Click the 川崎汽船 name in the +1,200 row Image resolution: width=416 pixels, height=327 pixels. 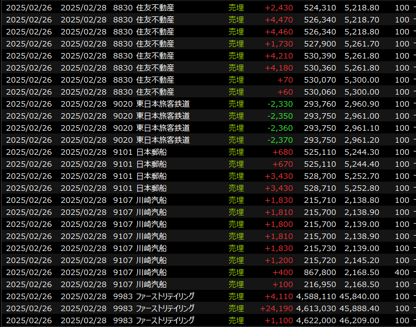[151, 260]
